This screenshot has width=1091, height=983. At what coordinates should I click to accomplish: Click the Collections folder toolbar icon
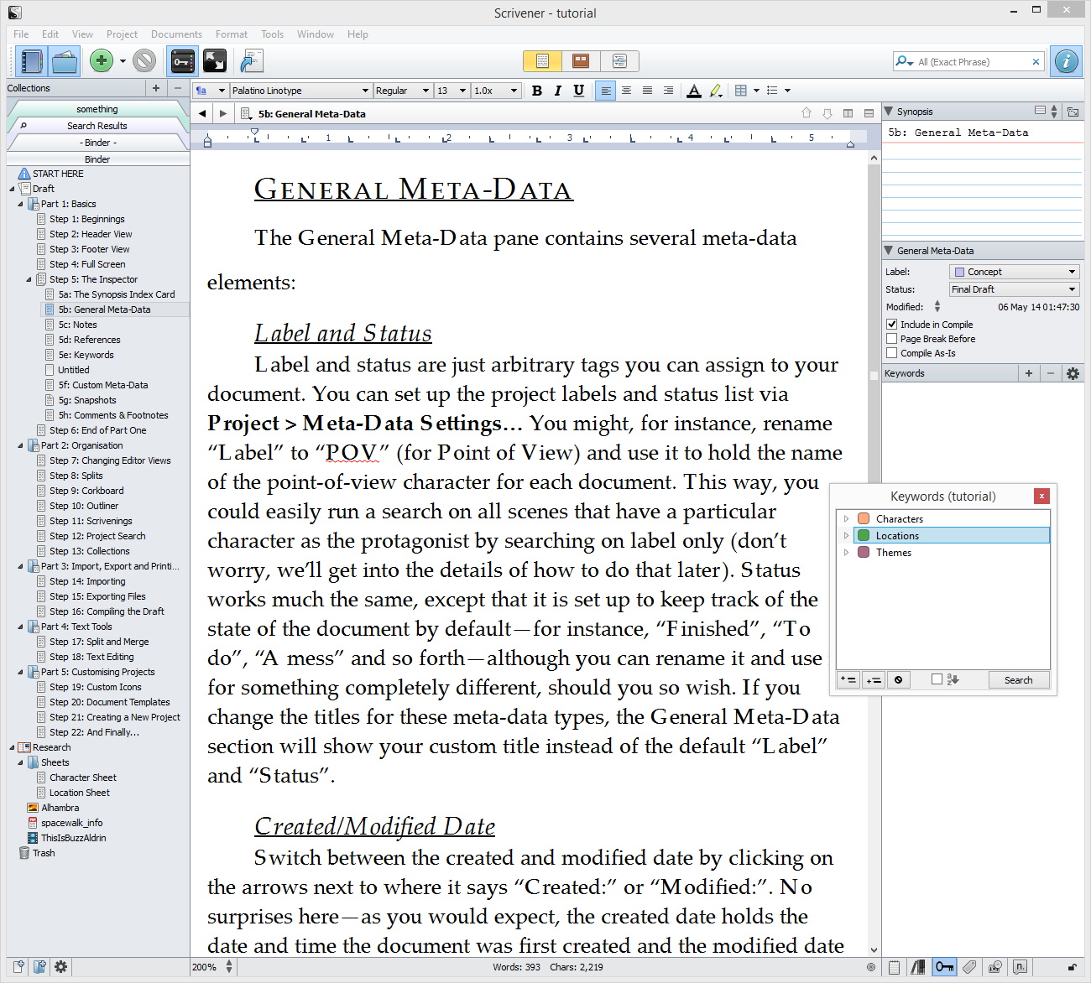click(x=65, y=61)
